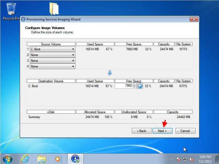Open the Windows Start orb
Viewport: 219px width, 164px height.
tap(8, 159)
